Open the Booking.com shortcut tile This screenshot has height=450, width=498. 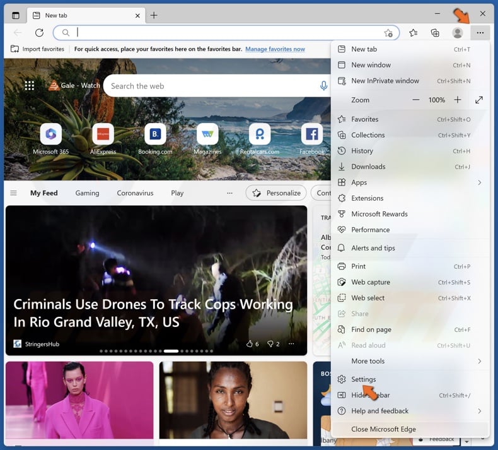click(155, 134)
